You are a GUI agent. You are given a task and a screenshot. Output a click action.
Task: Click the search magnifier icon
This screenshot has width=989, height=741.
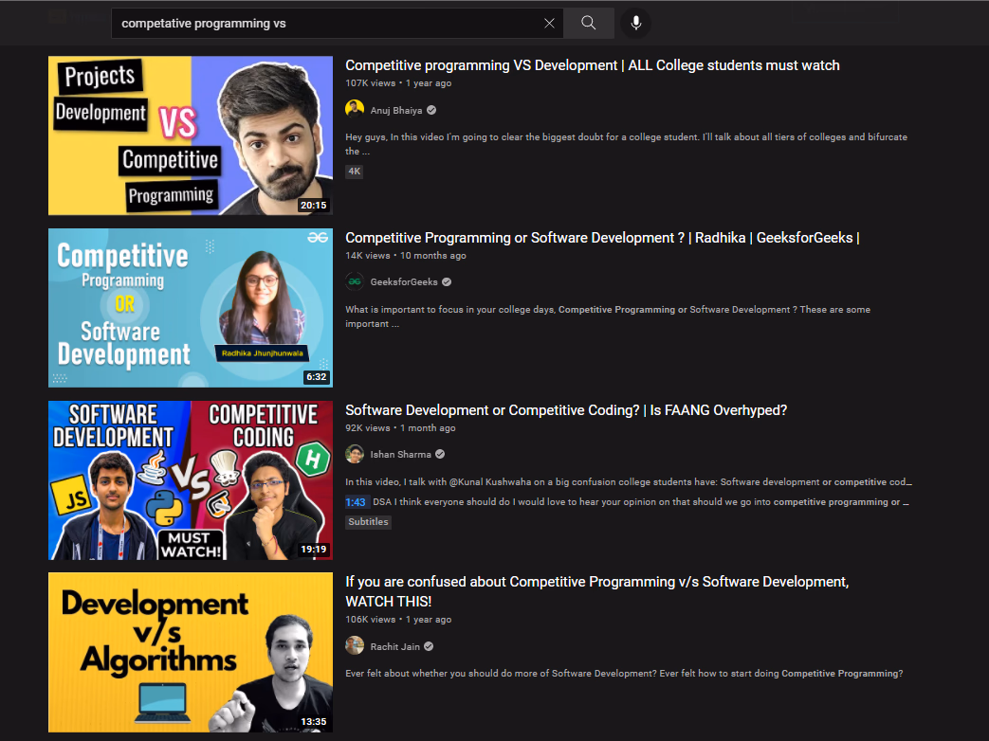tap(588, 23)
